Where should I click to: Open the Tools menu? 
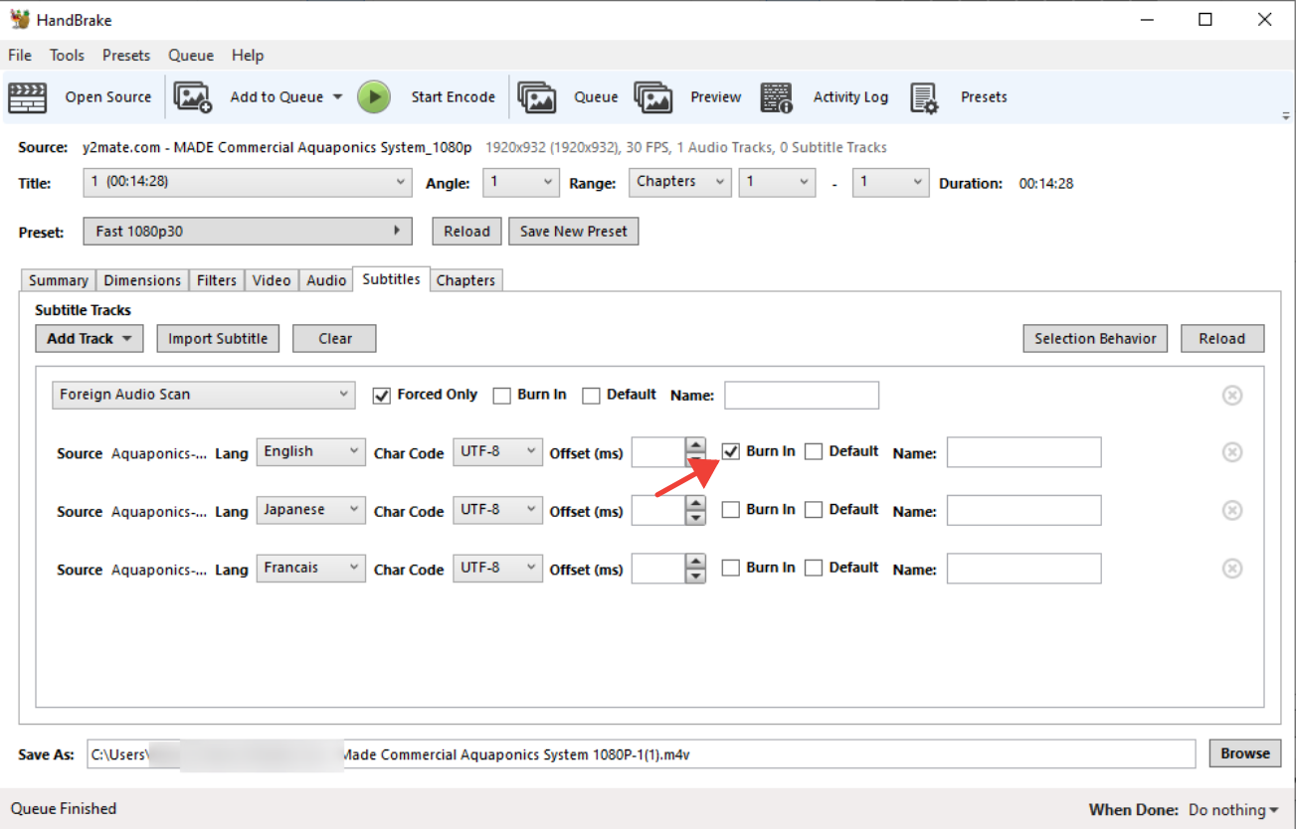click(67, 56)
